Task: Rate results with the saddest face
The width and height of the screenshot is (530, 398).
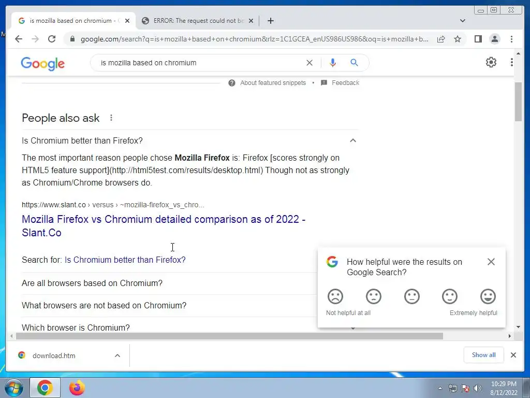Action: click(335, 296)
